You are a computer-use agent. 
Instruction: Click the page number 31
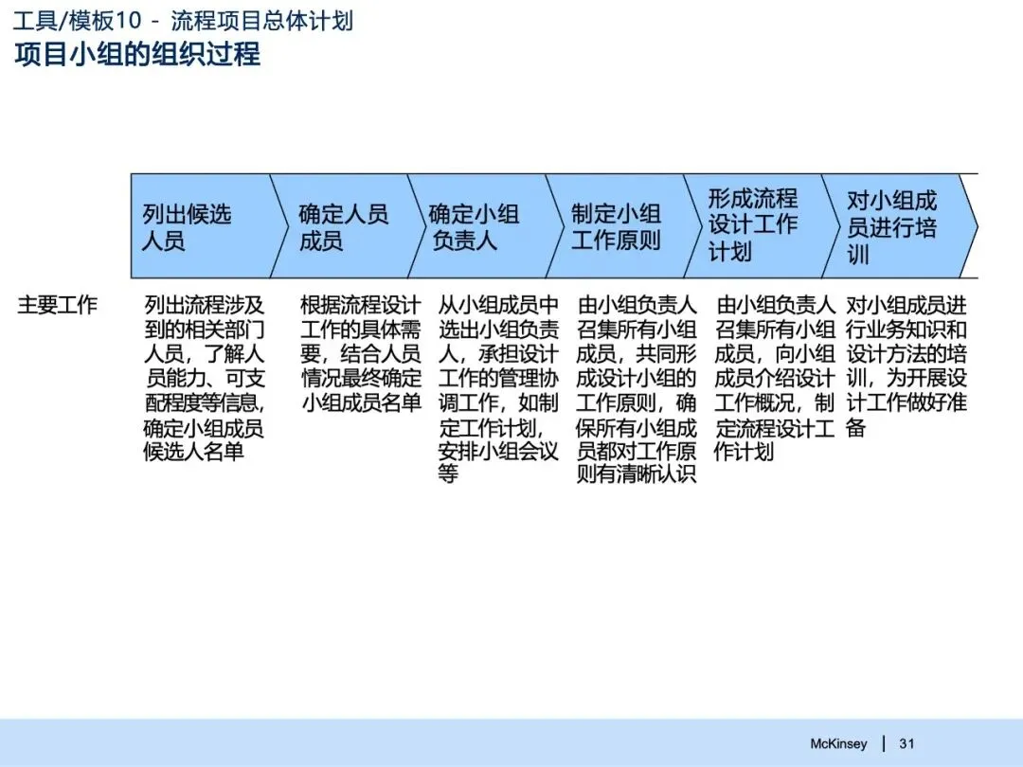[x=906, y=743]
